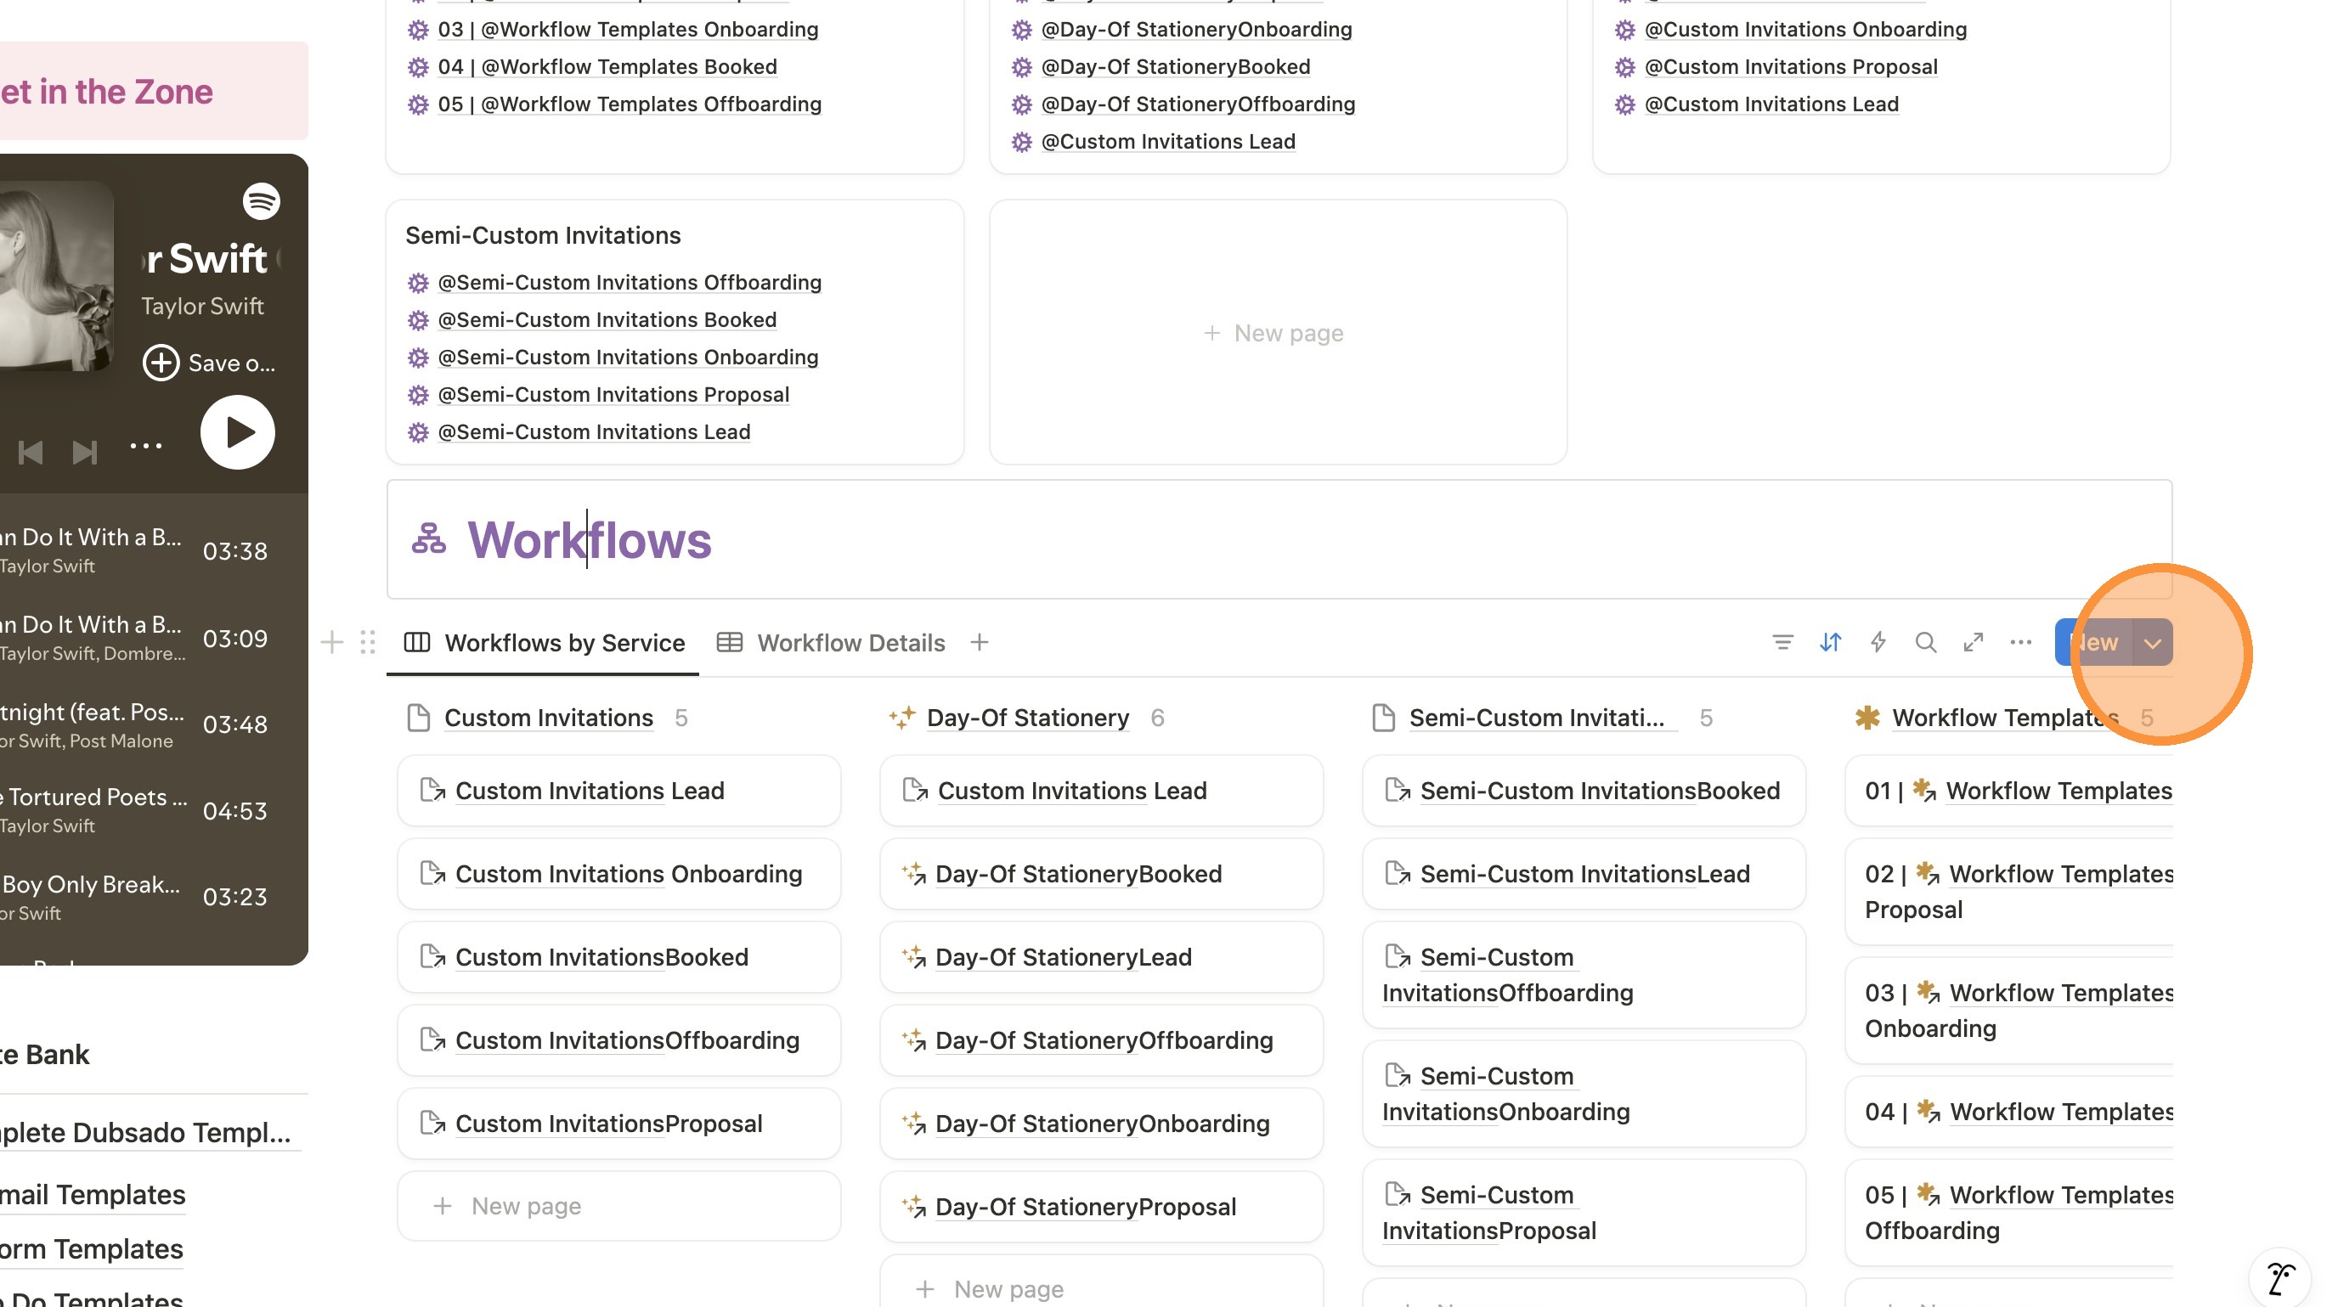Screen dimensions: 2338x1307
Task: Open the database more options menu
Action: 2020,642
